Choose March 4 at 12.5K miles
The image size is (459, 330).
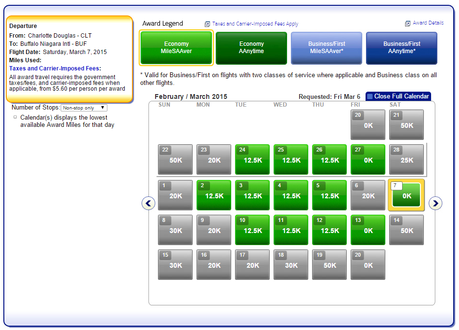[291, 195]
